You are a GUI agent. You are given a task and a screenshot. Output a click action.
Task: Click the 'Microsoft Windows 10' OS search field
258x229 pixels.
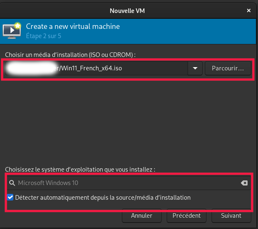point(126,183)
